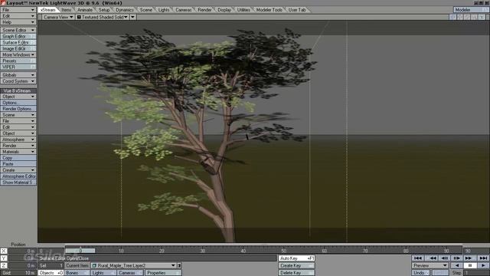
Task: Jump to the first frame
Action: click(418, 258)
